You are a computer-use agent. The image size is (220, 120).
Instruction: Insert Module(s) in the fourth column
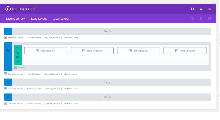[x=185, y=51]
